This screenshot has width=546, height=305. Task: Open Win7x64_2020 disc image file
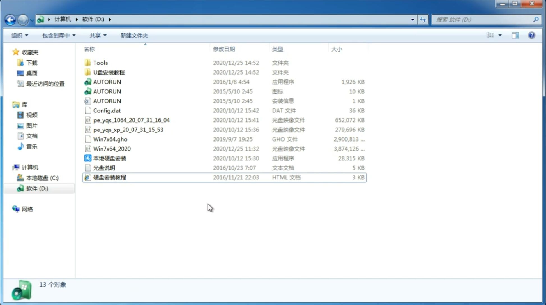pos(112,149)
